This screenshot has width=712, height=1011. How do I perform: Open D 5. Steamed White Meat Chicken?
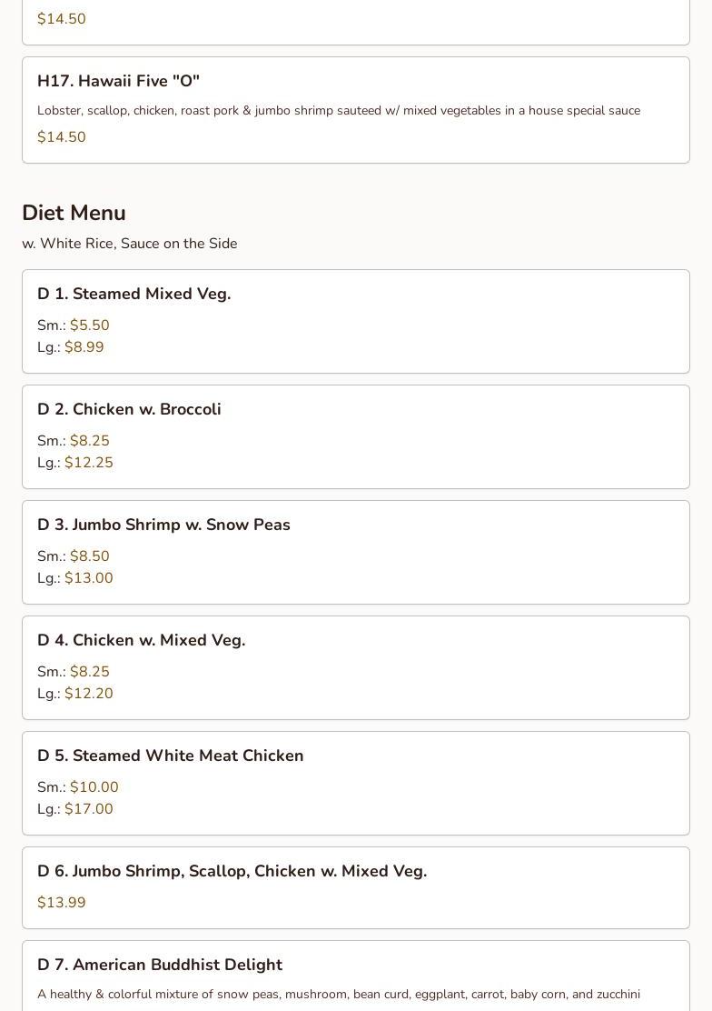[x=356, y=783]
